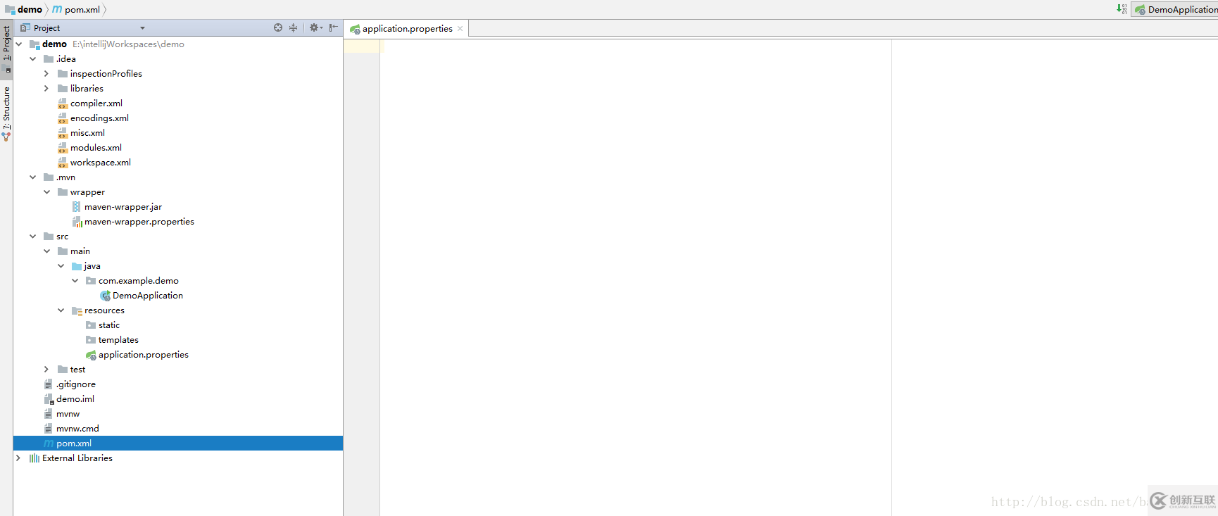Click the templates folder icon

point(91,339)
